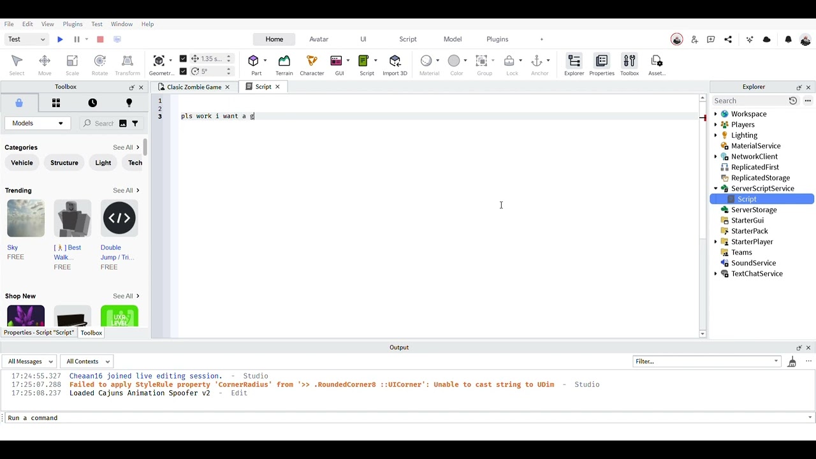
Task: Open the Character tool
Action: pos(312,65)
